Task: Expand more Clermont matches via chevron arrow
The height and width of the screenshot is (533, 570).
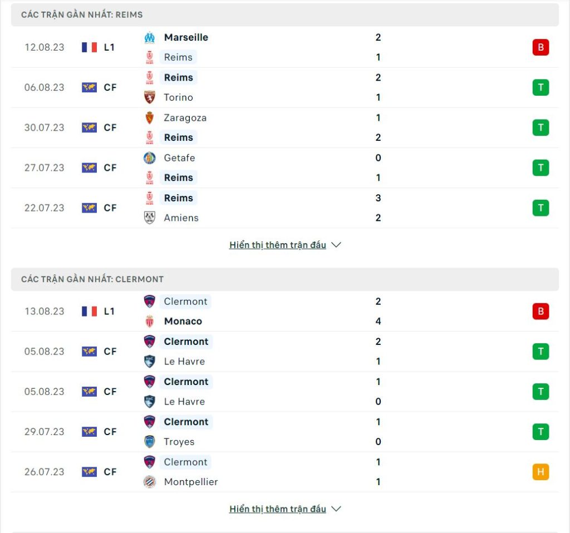Action: (336, 509)
